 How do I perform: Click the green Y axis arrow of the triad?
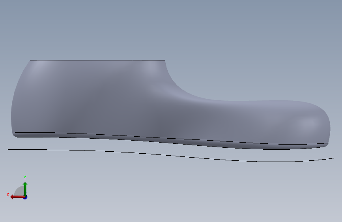25,189
